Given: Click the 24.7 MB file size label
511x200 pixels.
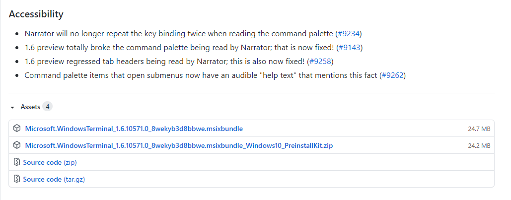Looking at the screenshot, I should coord(479,129).
